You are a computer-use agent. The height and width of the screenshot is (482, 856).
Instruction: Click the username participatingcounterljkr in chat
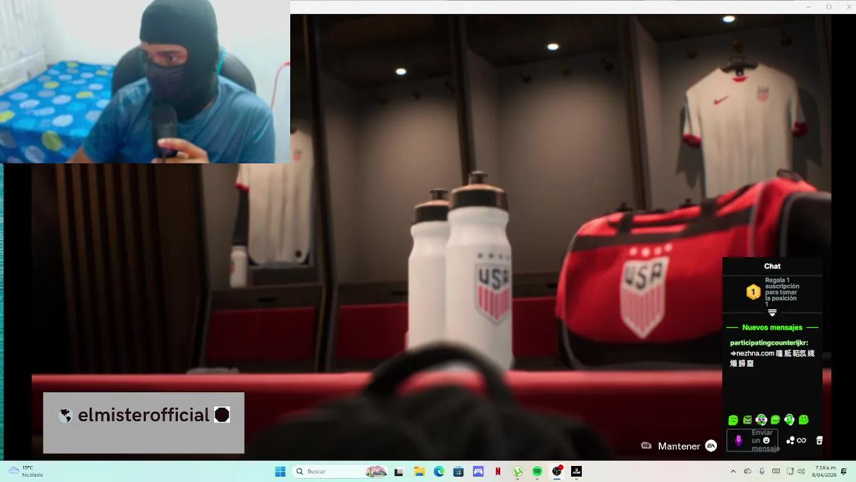tap(769, 343)
